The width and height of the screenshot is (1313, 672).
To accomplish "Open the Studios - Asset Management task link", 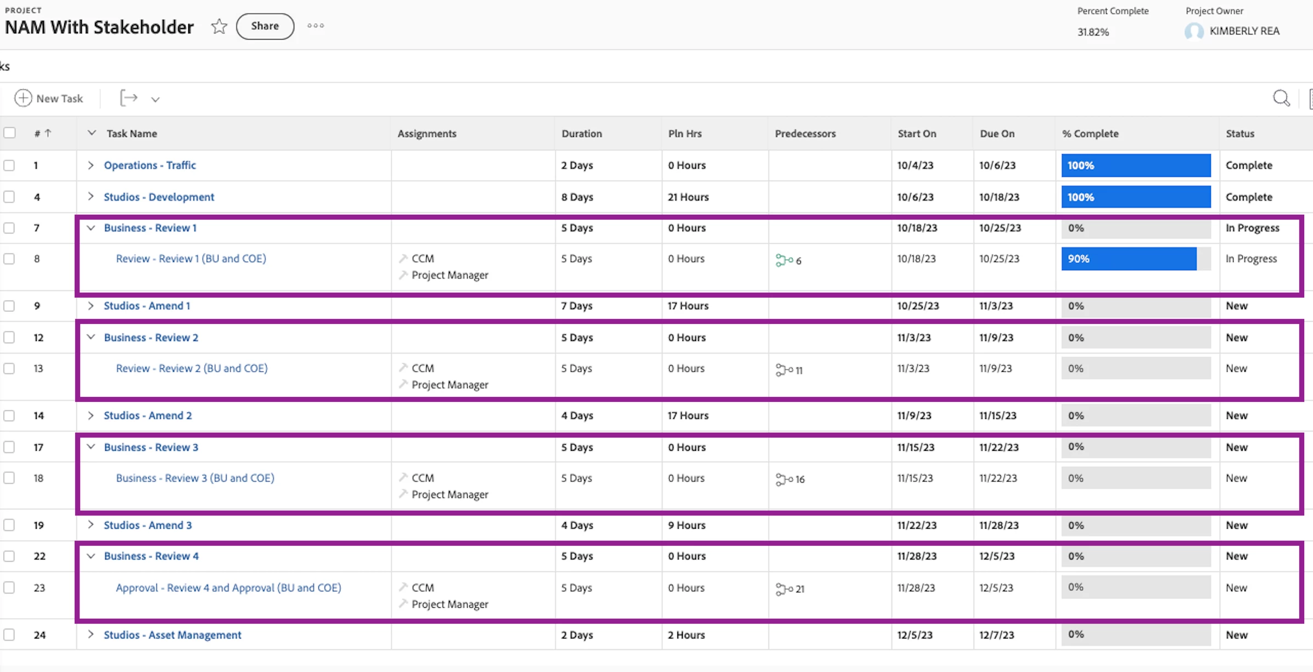I will (x=172, y=635).
